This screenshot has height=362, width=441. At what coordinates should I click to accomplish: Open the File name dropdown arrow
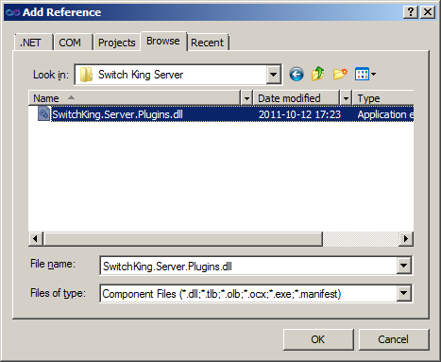(x=403, y=266)
